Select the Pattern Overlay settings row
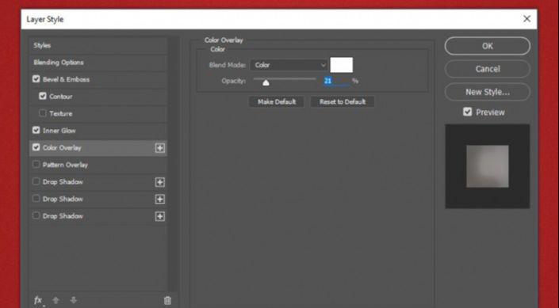559x308 pixels. 98,165
